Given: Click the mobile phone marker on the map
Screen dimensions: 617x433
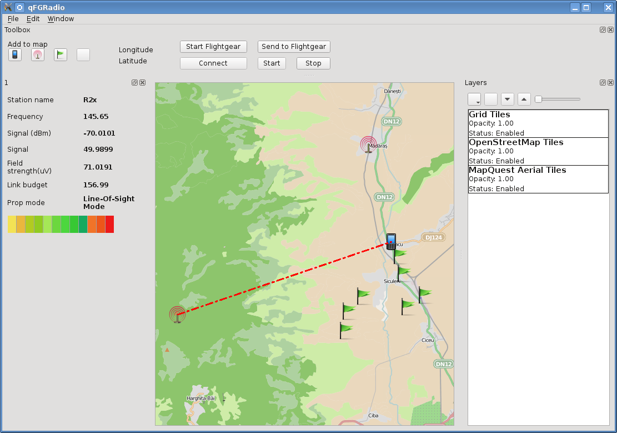Looking at the screenshot, I should pos(391,242).
